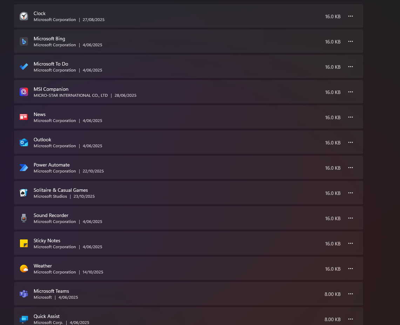The height and width of the screenshot is (325, 400).
Task: Open more options for Microsoft Bing
Action: (x=351, y=41)
